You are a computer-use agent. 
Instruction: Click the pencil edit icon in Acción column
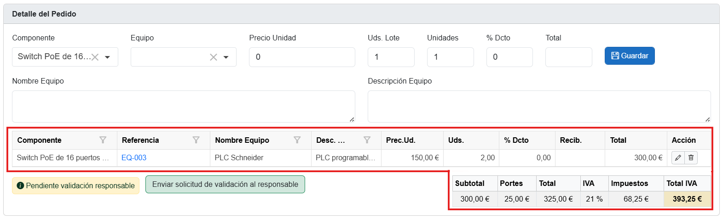point(677,158)
